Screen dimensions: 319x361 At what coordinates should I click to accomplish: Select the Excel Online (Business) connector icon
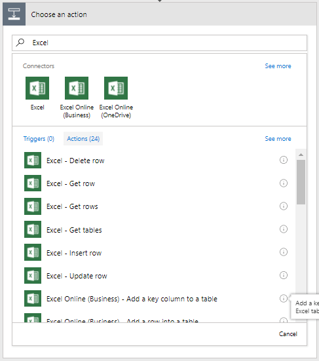(77, 88)
